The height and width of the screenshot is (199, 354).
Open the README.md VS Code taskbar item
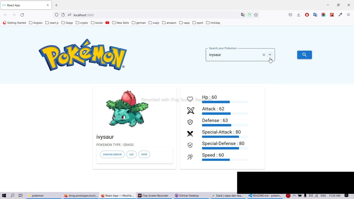point(265,196)
